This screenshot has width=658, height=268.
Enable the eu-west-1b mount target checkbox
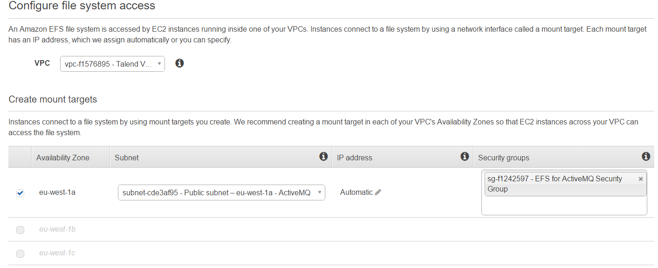tap(20, 230)
